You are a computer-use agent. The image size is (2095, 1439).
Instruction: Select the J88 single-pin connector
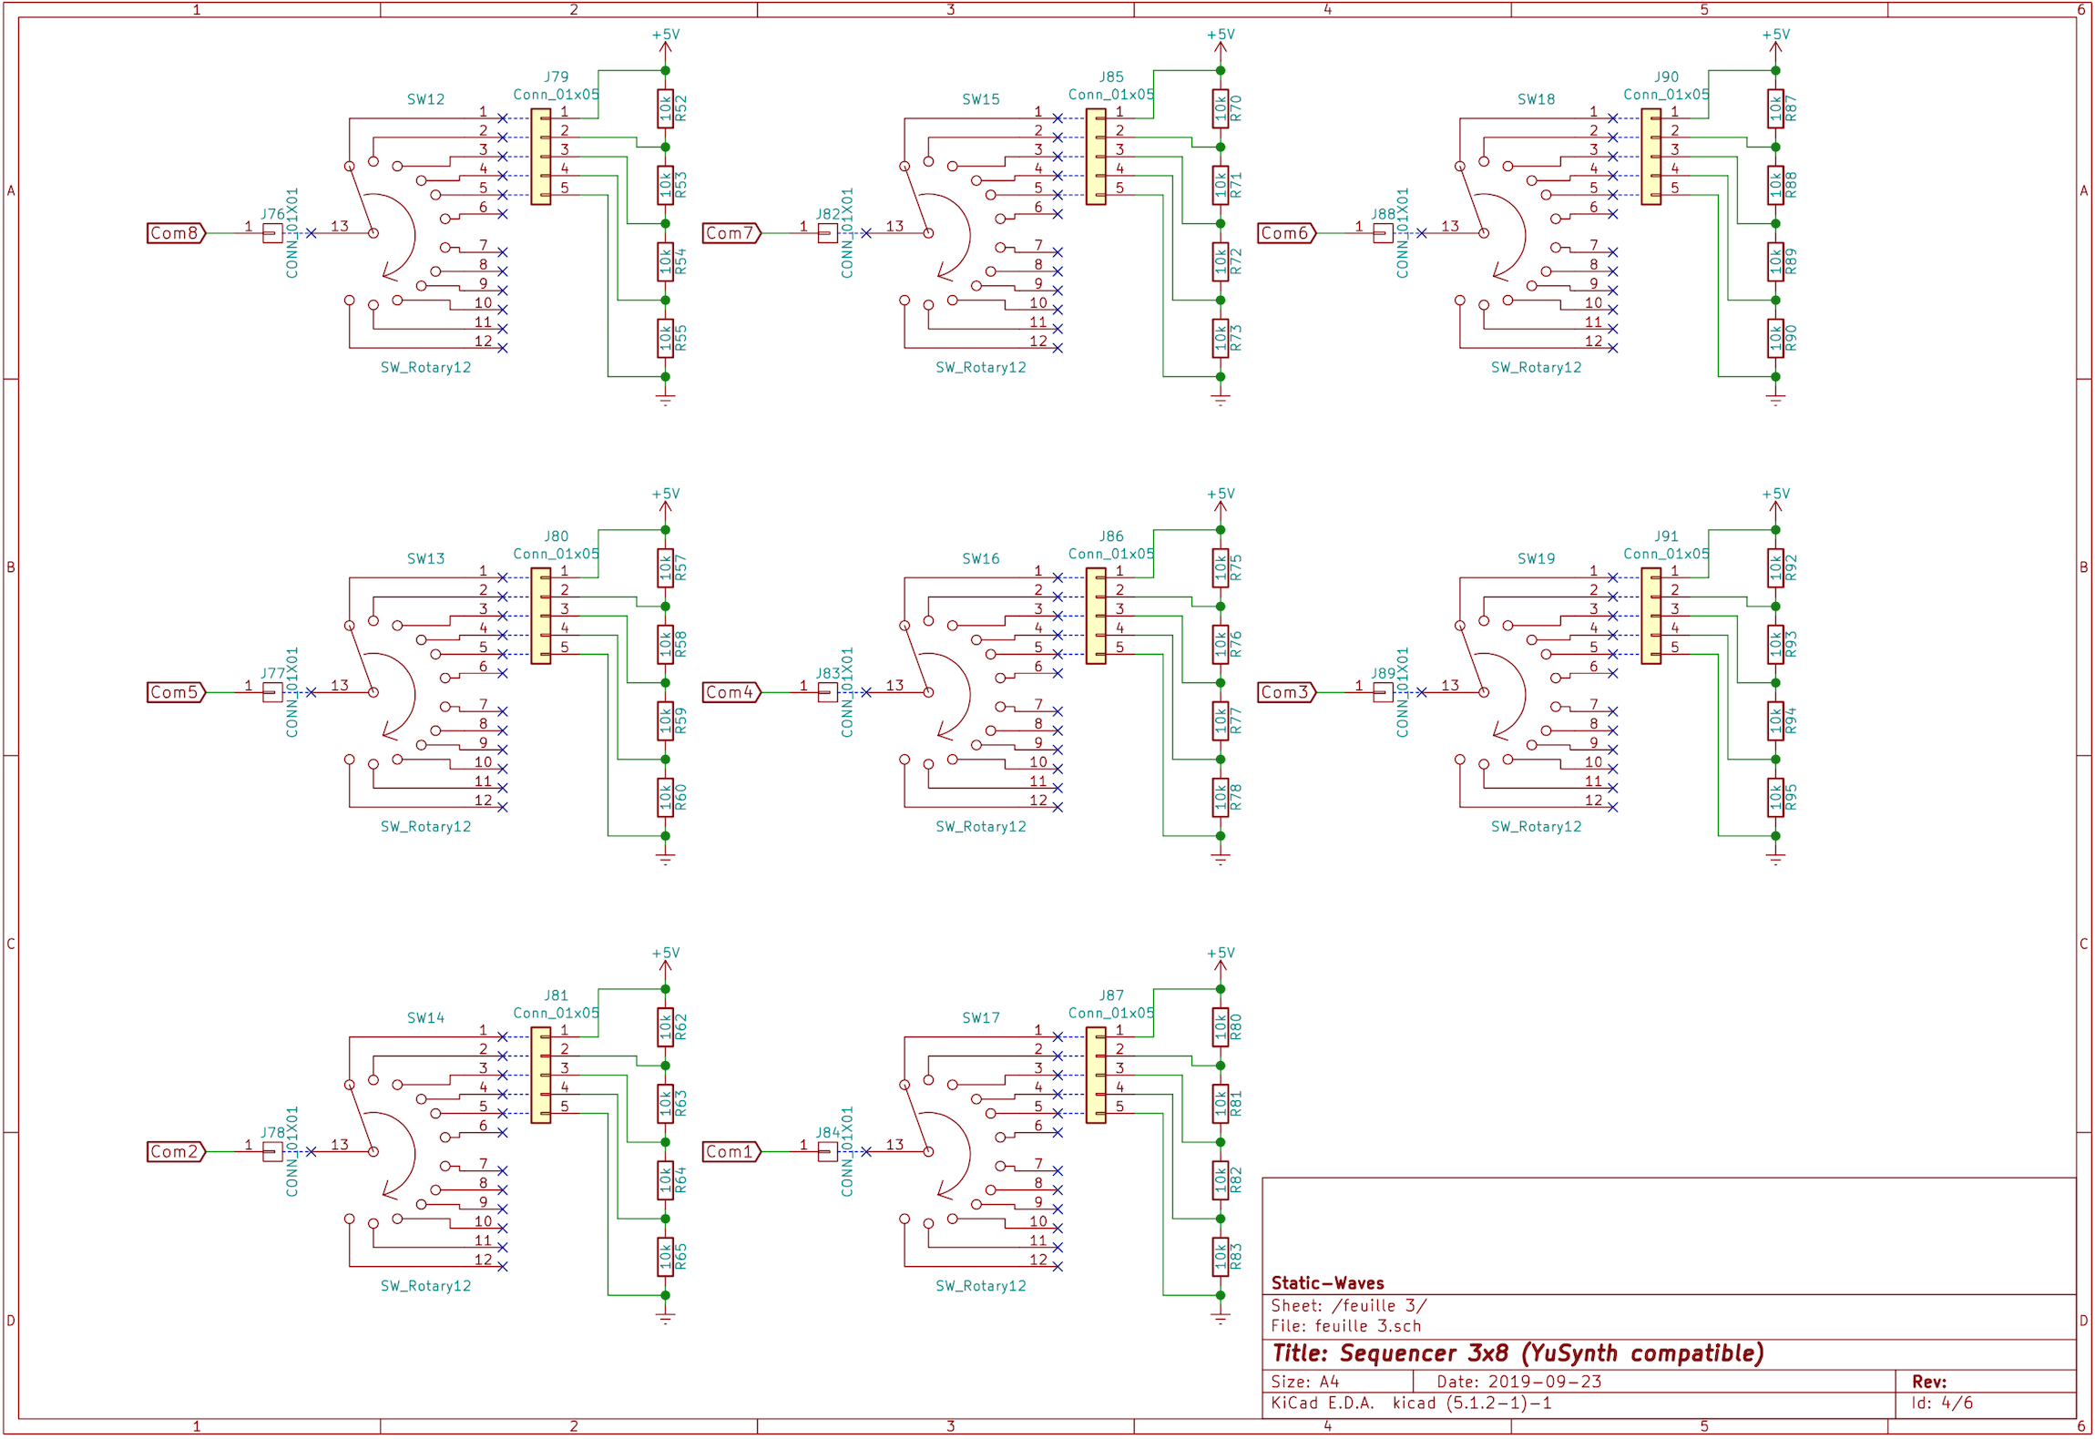pyautogui.click(x=1383, y=234)
